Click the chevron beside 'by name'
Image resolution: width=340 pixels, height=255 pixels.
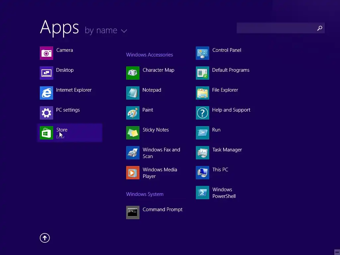coord(124,31)
